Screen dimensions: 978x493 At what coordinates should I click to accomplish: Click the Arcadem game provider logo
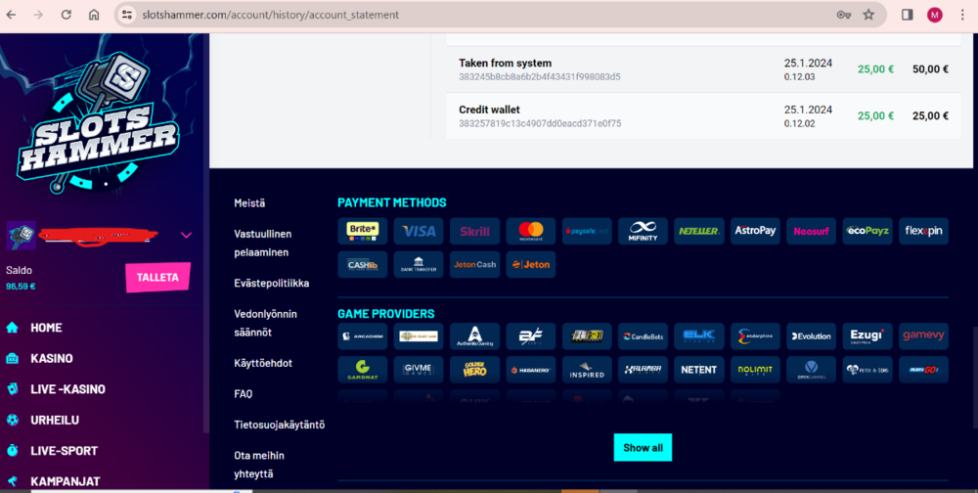click(363, 336)
